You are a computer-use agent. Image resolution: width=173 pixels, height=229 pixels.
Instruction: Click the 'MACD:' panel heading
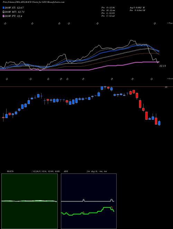click(10, 171)
